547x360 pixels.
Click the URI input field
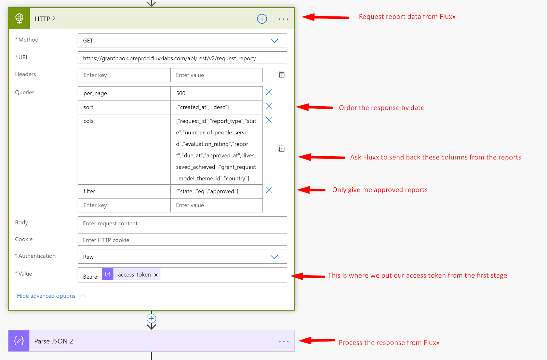pyautogui.click(x=182, y=58)
